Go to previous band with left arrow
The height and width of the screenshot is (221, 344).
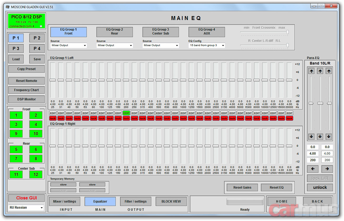[313, 169]
